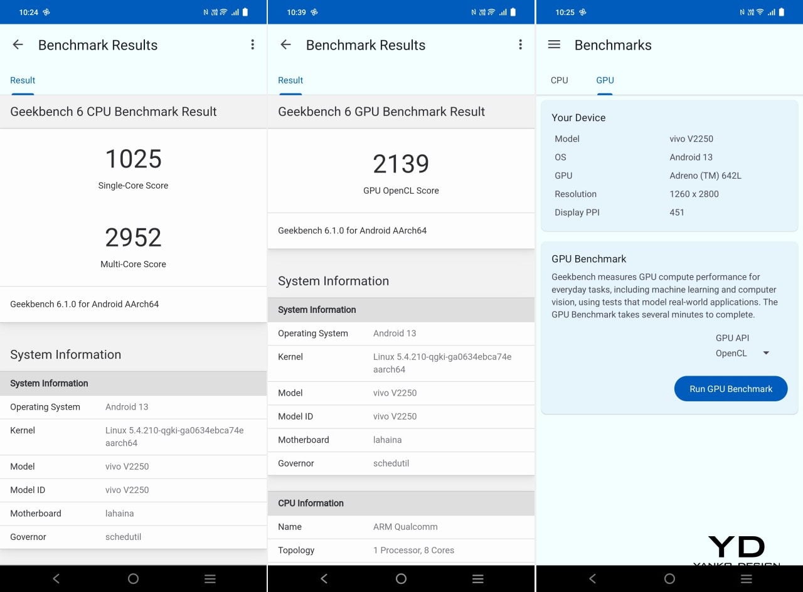Open hamburger menu beside Benchmarks title
803x592 pixels.
click(554, 45)
